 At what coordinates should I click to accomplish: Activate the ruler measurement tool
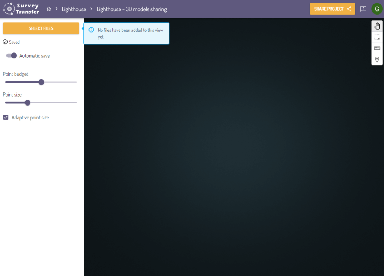click(377, 48)
